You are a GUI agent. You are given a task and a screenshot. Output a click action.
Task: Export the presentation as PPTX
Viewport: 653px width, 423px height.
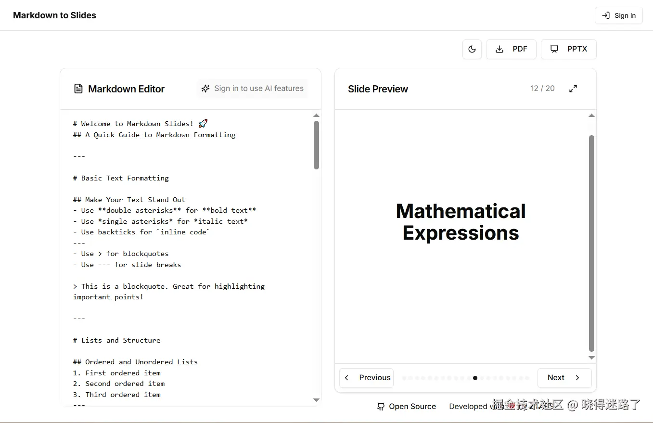569,49
